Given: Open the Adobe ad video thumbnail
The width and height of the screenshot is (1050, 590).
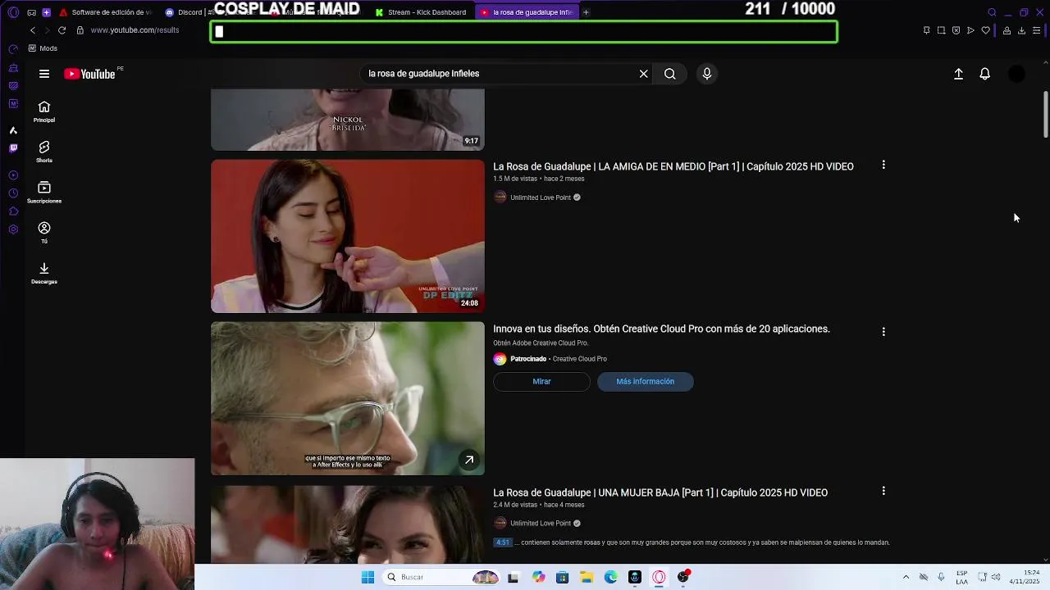Looking at the screenshot, I should pyautogui.click(x=348, y=398).
